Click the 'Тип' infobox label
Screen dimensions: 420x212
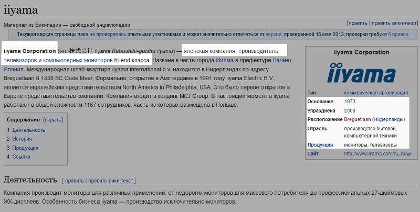(x=311, y=93)
